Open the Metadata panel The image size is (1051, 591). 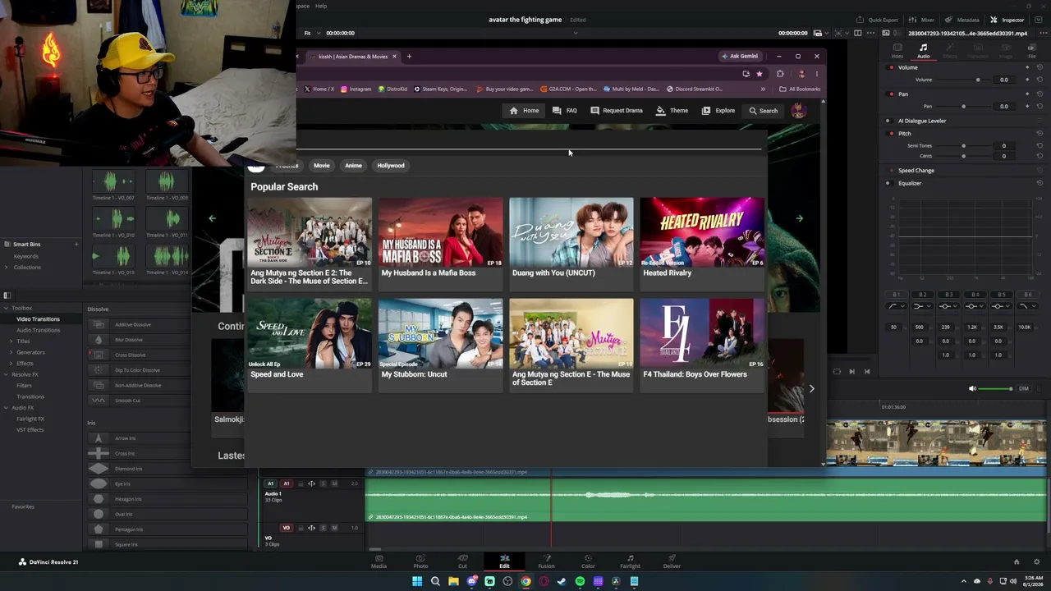(962, 20)
